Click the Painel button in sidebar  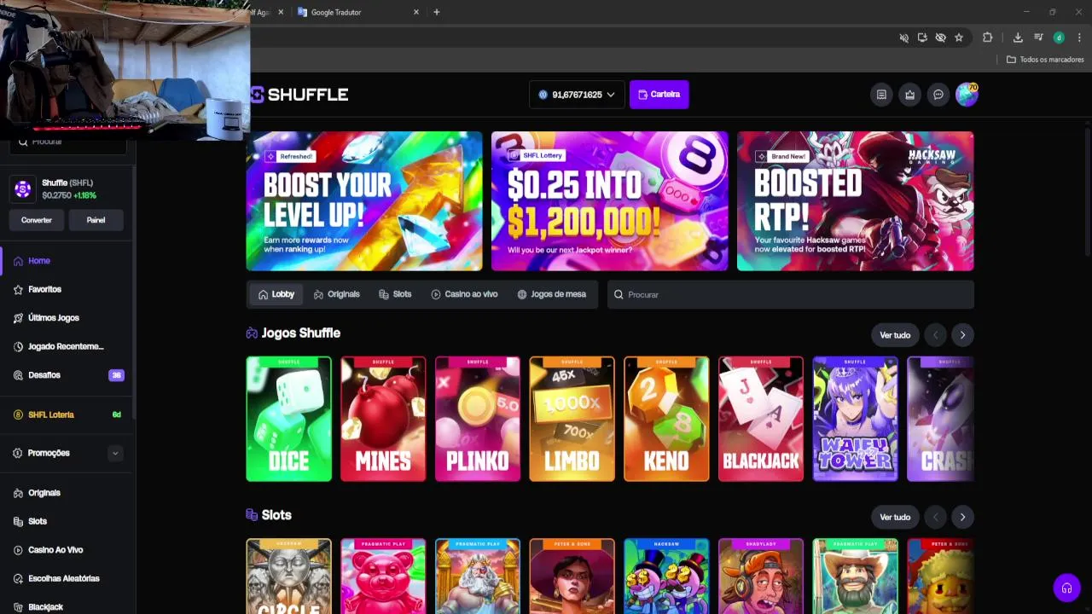(x=96, y=220)
